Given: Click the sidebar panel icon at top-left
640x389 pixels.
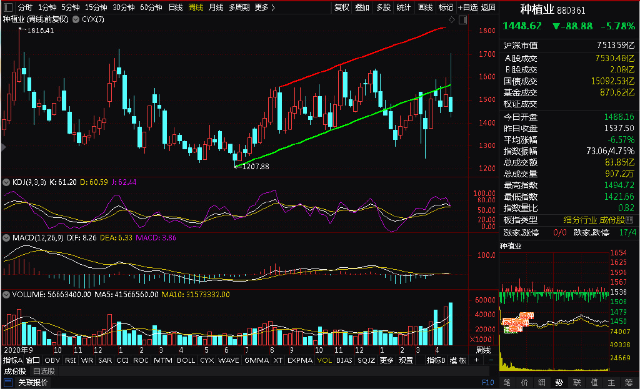Looking at the screenshot, I should point(7,7).
